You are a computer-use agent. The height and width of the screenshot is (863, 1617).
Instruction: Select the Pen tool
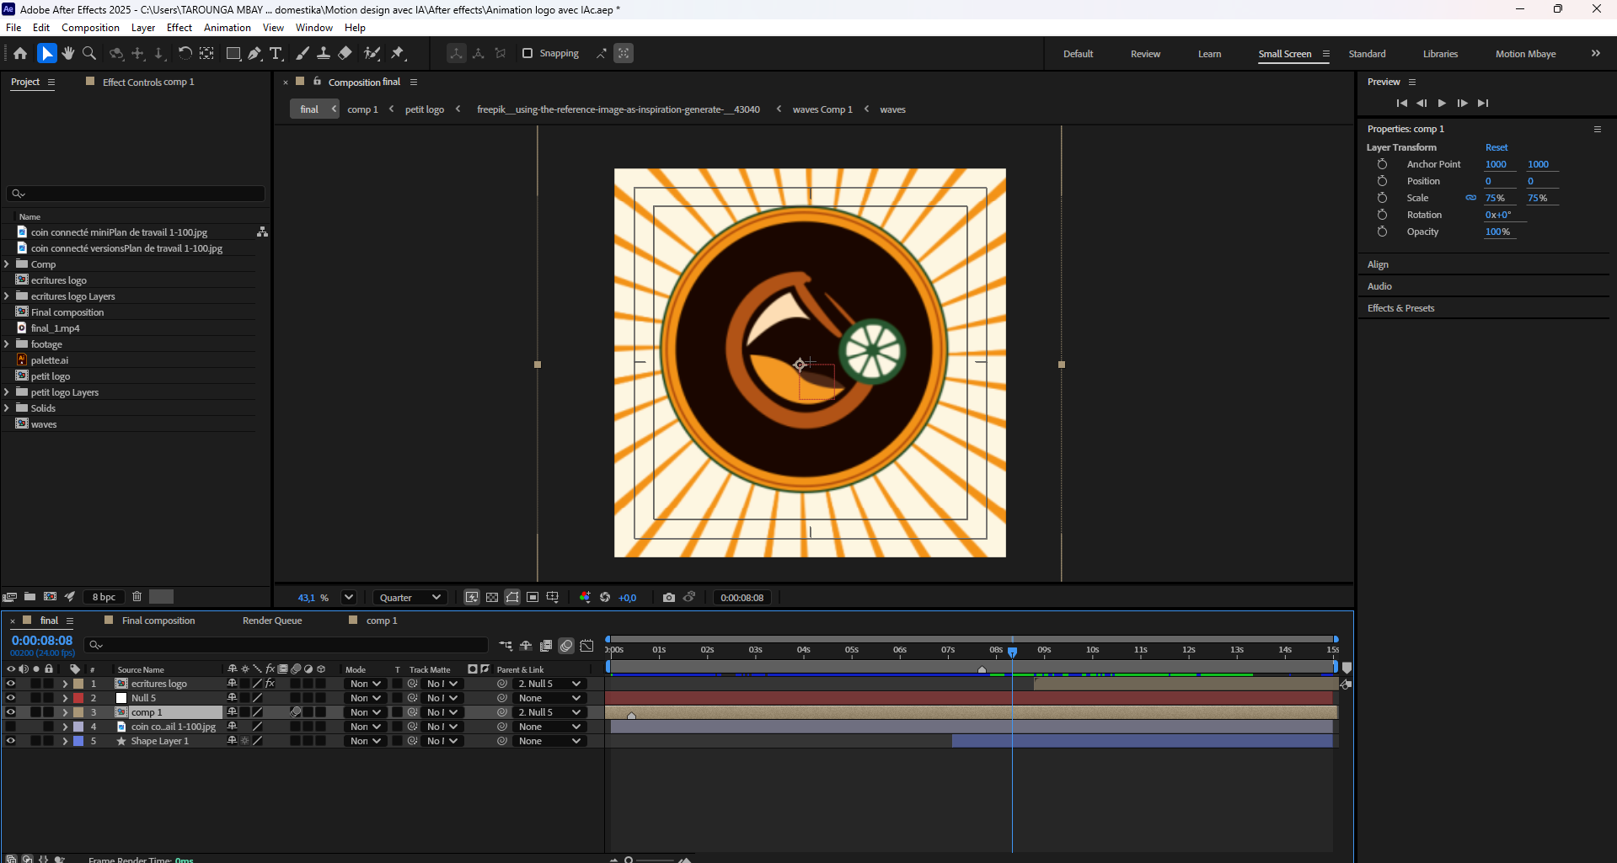pos(254,53)
